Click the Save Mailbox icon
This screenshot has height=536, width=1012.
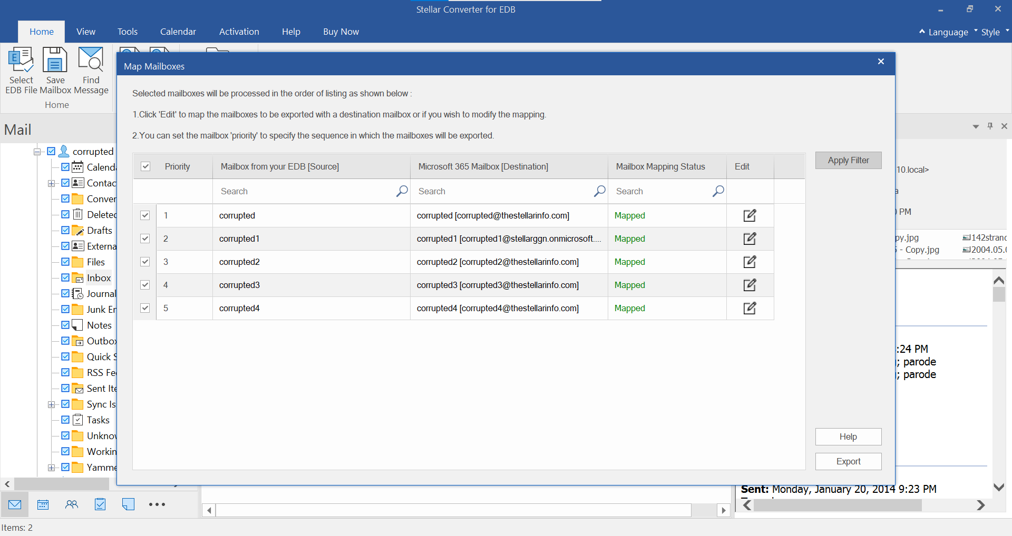pos(55,60)
